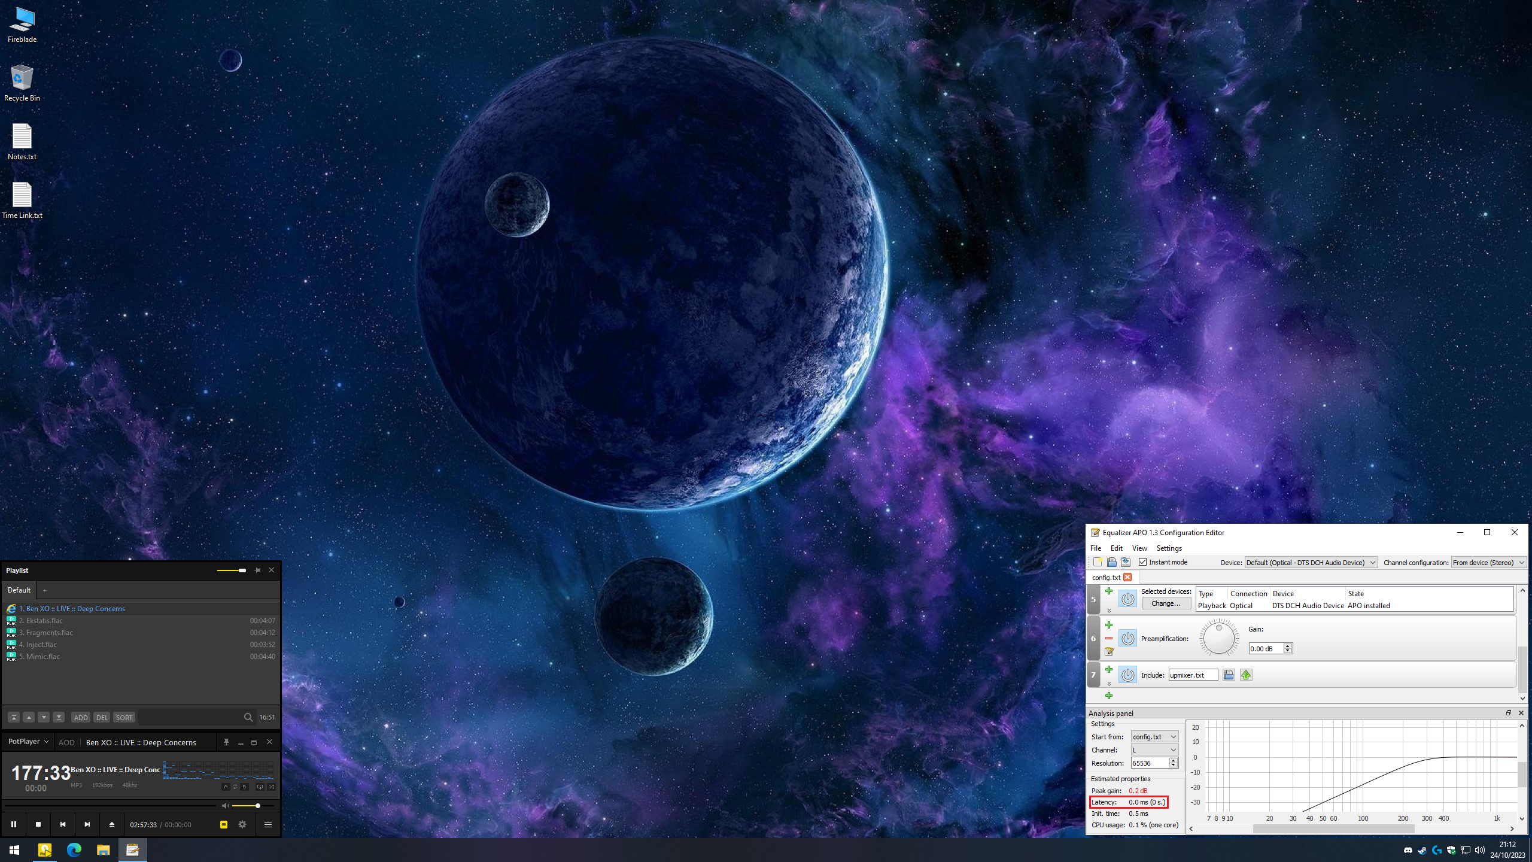Click the Preamplification gain dial
This screenshot has height=862, width=1532.
click(x=1218, y=638)
